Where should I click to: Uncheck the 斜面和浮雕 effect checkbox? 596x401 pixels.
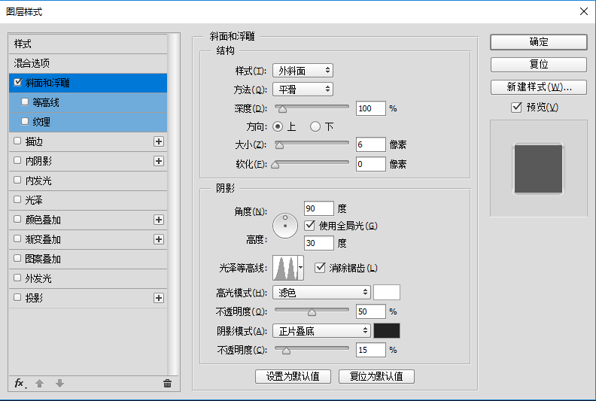coord(17,82)
